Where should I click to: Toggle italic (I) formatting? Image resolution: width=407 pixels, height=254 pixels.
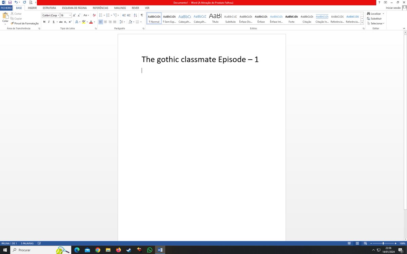click(x=49, y=22)
